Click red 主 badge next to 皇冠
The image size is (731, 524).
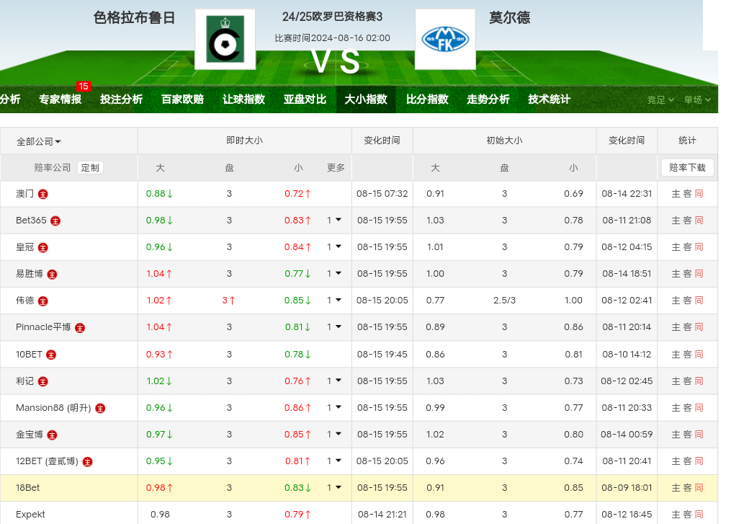pyautogui.click(x=43, y=247)
